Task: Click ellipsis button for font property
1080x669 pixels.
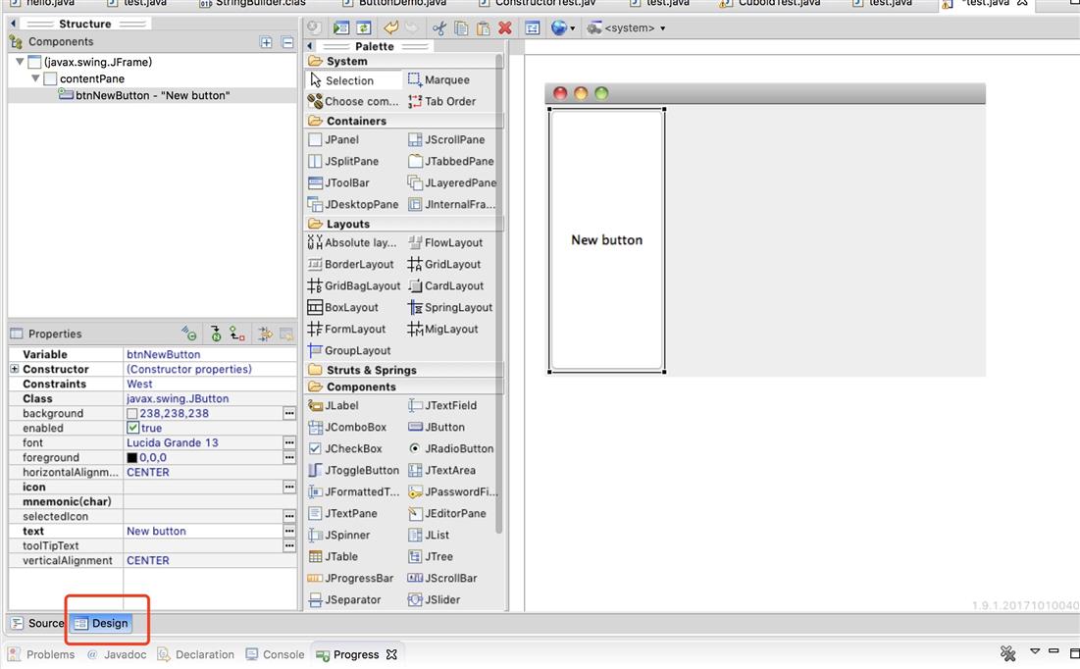Action: pos(289,443)
